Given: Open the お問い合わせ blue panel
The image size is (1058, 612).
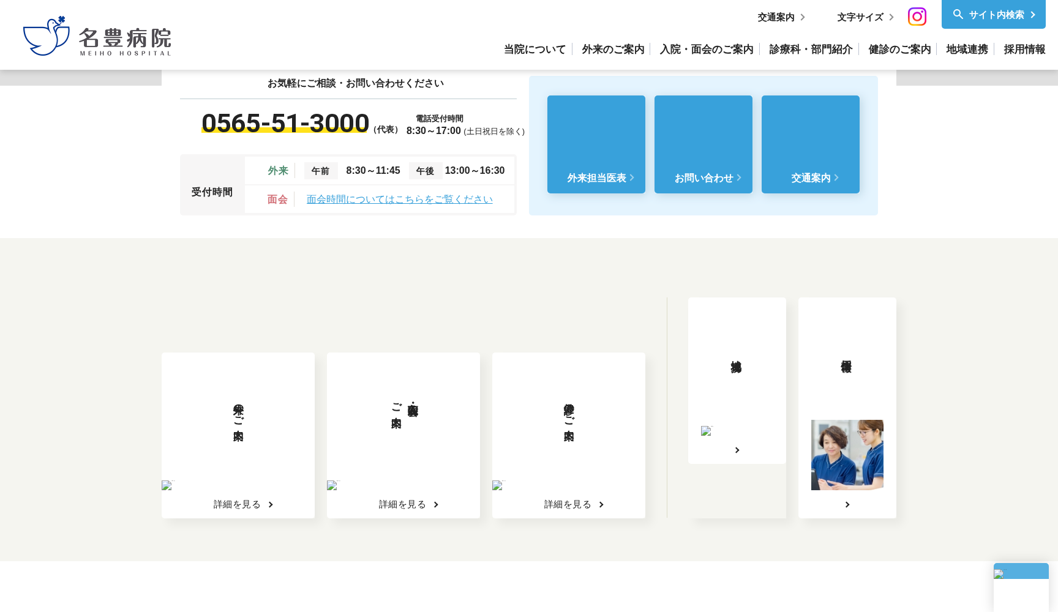Looking at the screenshot, I should coord(703,144).
